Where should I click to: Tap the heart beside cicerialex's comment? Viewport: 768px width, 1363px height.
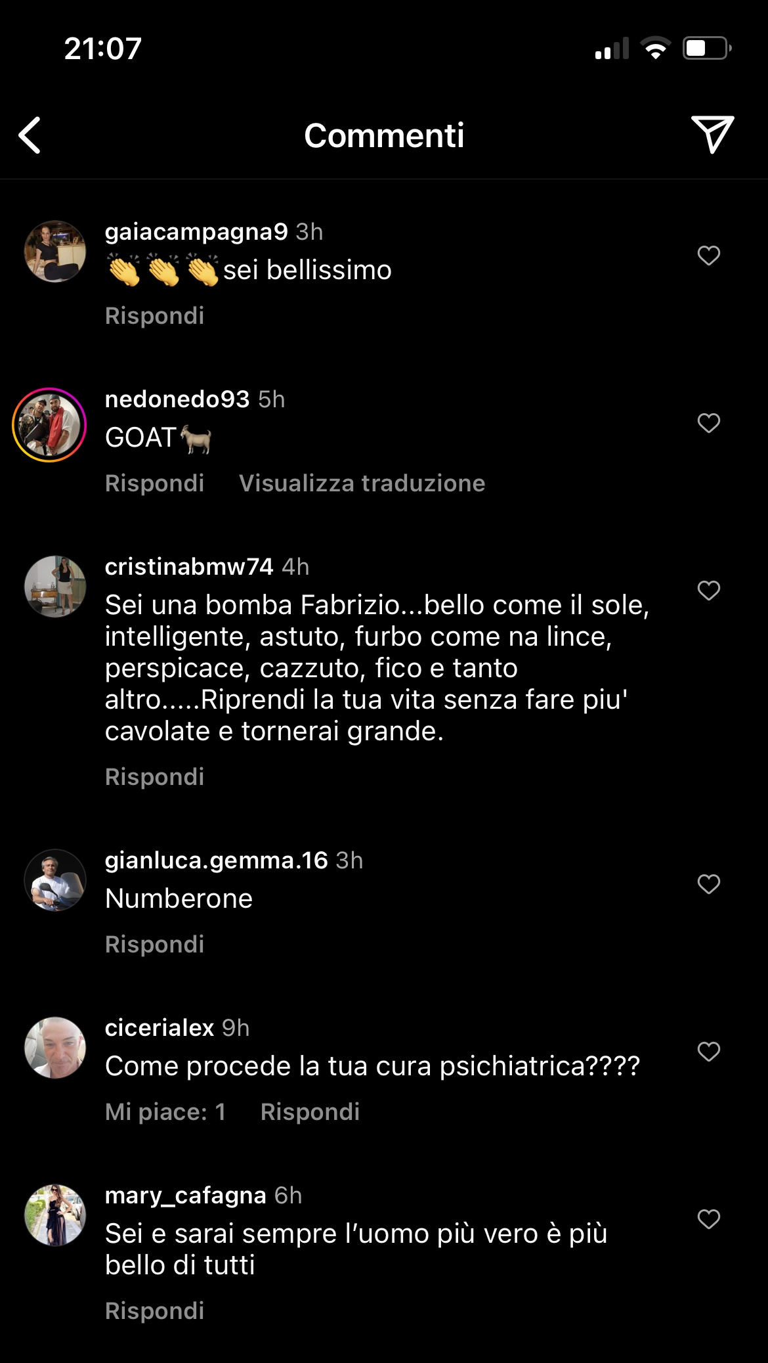click(x=709, y=1051)
